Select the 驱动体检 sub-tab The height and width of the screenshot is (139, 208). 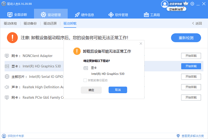(x=10, y=23)
